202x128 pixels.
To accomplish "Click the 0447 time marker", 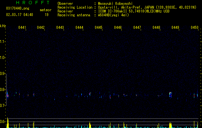I will coord(137,28).
